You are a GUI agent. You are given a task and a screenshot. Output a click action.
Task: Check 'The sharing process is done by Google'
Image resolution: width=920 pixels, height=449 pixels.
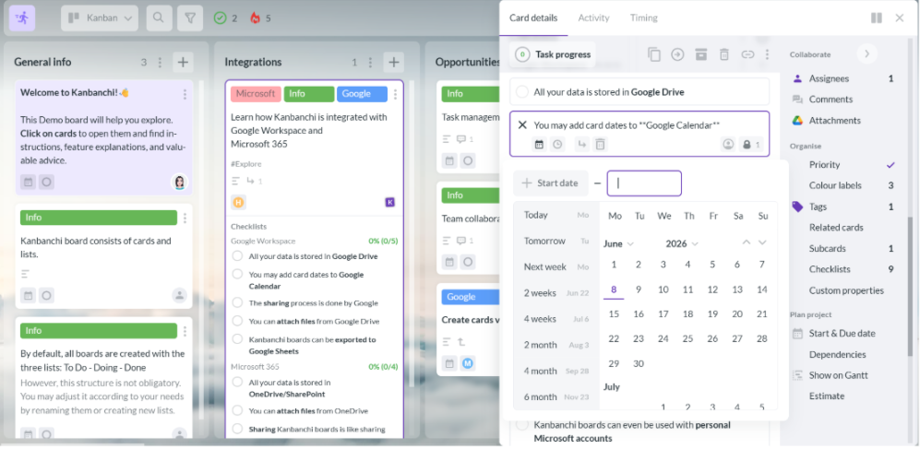point(238,302)
